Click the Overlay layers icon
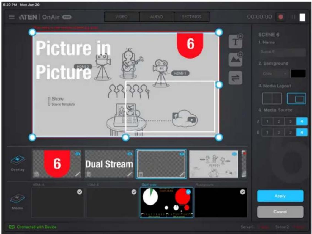This screenshot has height=234, width=312. coord(18,160)
